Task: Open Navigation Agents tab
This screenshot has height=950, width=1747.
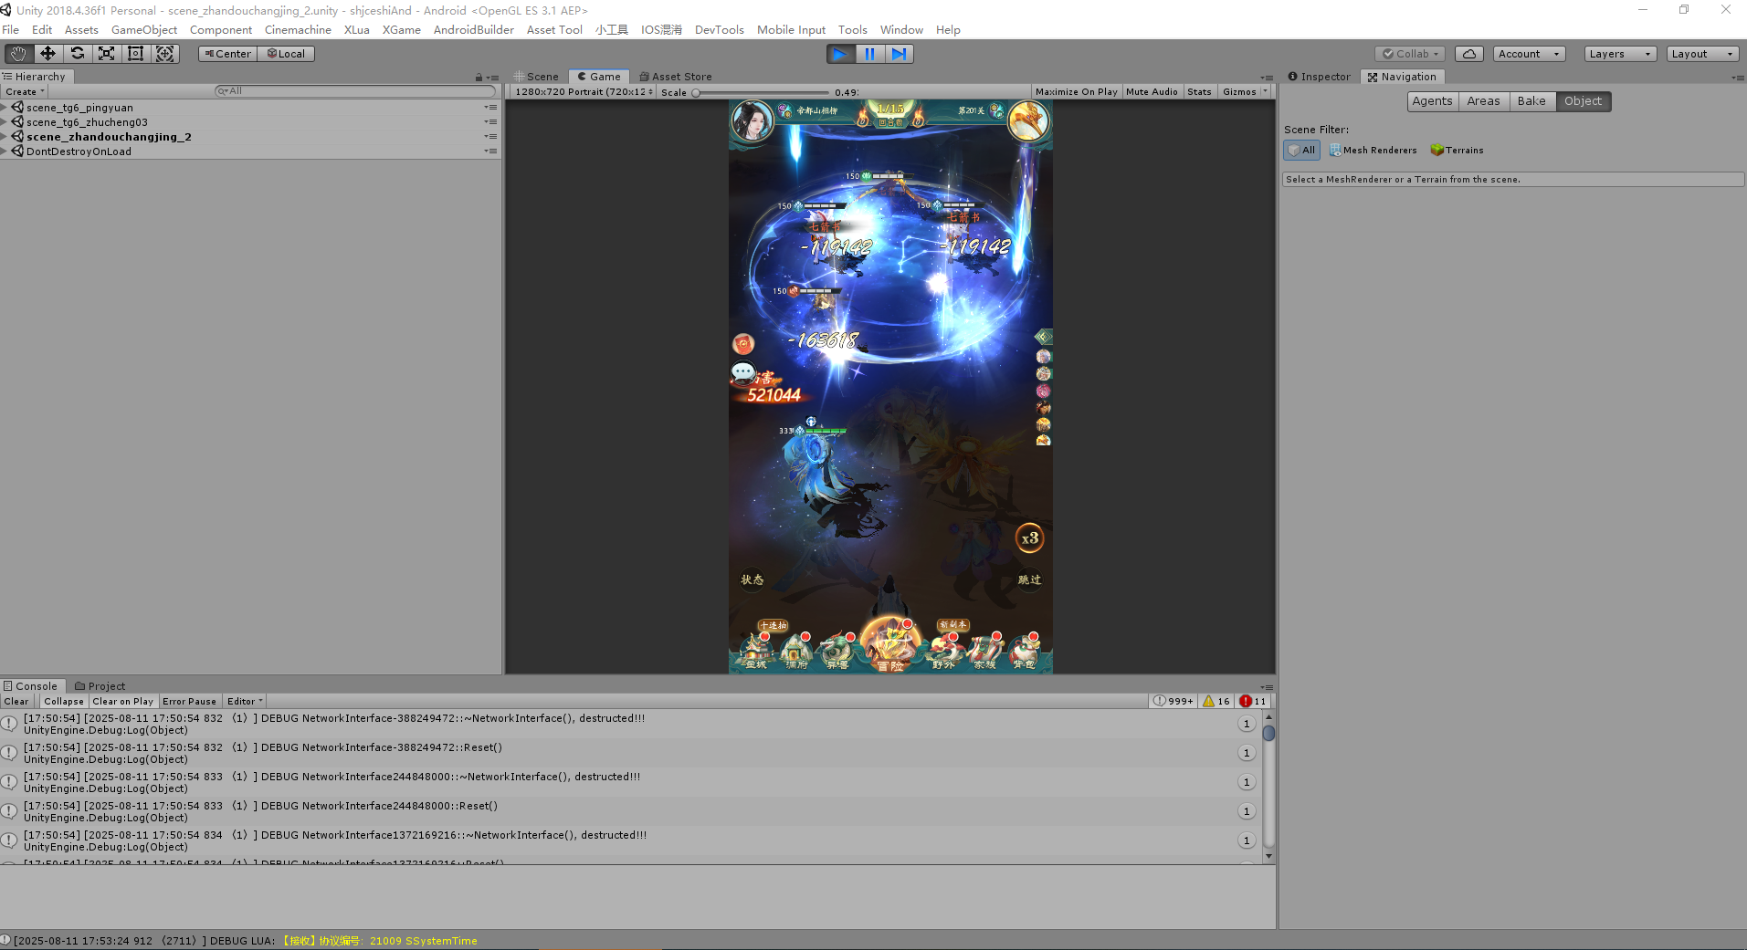Action: pyautogui.click(x=1432, y=101)
